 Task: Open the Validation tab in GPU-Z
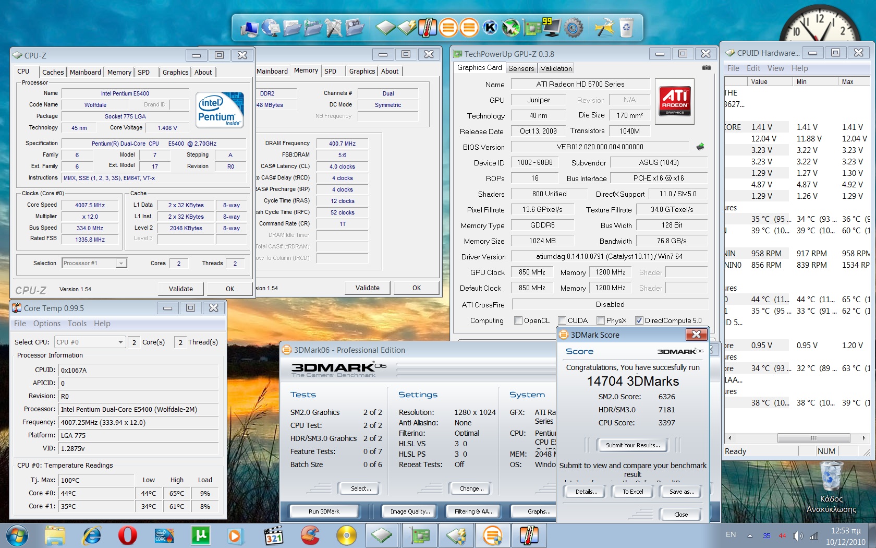(556, 68)
